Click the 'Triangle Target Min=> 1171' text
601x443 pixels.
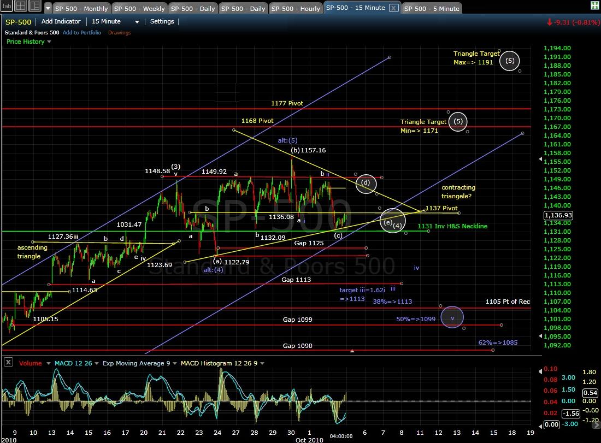[x=423, y=126]
